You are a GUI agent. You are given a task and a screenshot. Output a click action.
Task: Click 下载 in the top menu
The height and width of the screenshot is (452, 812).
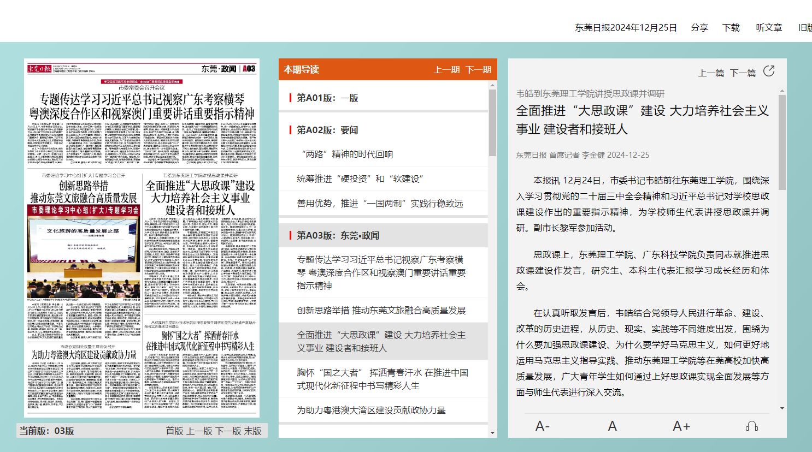pyautogui.click(x=731, y=27)
